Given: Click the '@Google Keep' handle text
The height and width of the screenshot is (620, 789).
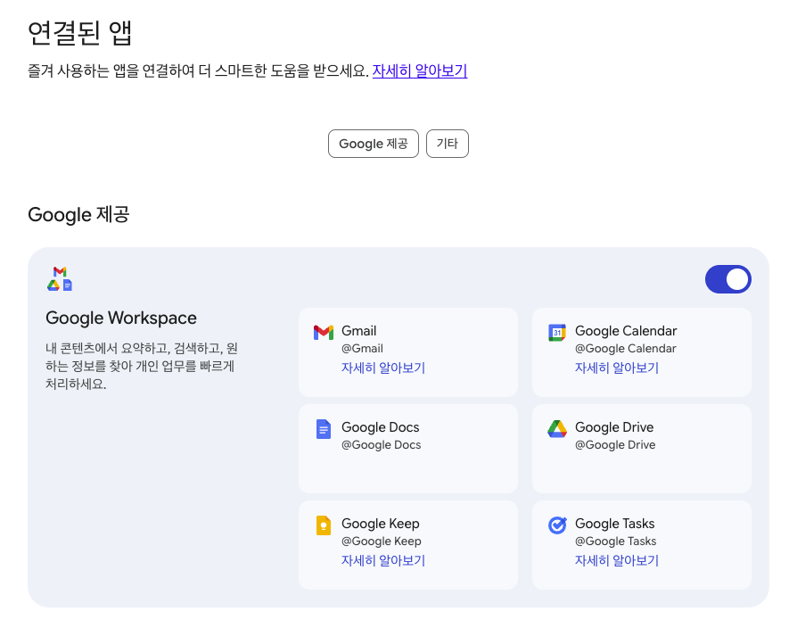Looking at the screenshot, I should coord(382,541).
